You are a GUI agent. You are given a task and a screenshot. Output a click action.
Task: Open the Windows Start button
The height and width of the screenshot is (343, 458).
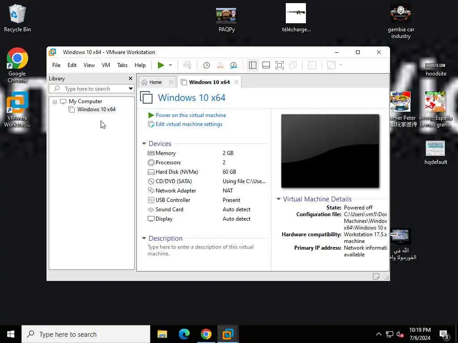click(11, 334)
